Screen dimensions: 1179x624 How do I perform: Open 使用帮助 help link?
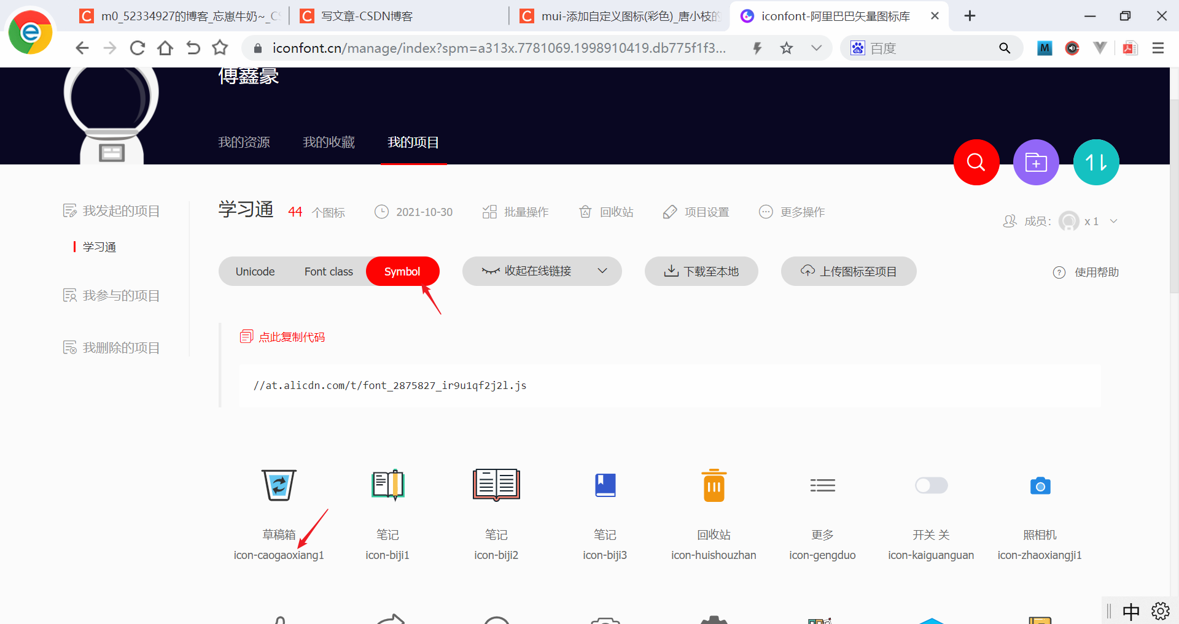point(1086,272)
